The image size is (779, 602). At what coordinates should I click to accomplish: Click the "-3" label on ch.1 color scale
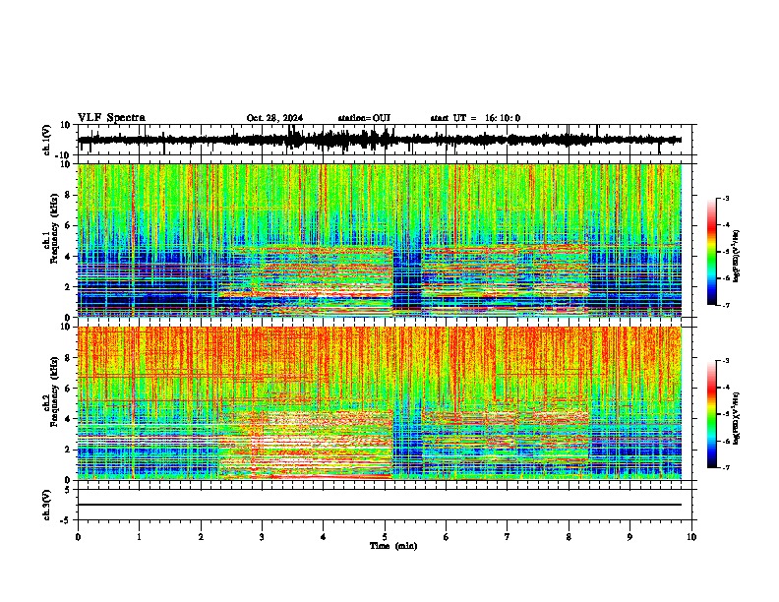pos(726,199)
